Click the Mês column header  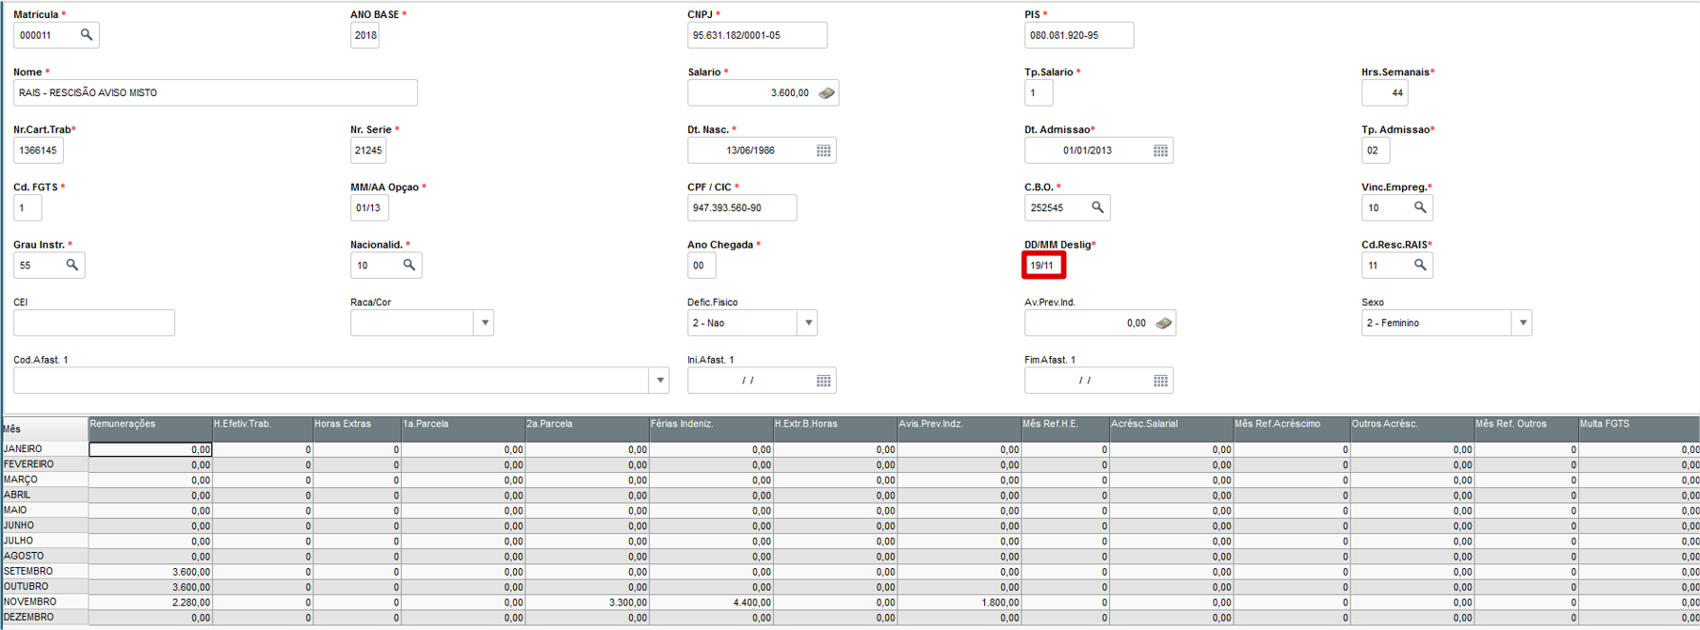pos(44,429)
